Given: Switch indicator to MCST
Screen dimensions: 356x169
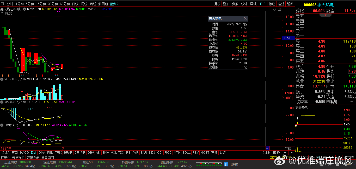Looking at the screenshot, I should [205, 153].
